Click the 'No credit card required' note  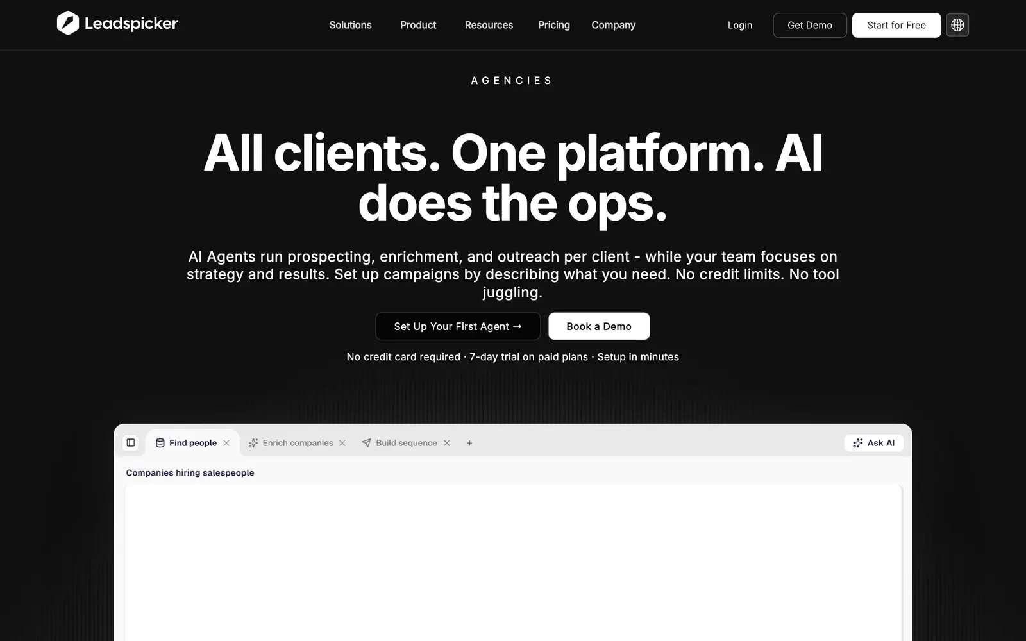403,357
